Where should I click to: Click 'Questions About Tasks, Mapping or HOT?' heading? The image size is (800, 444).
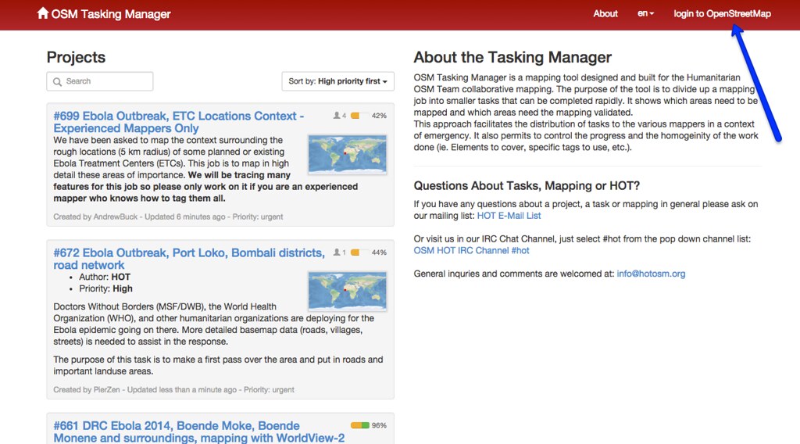click(x=527, y=186)
